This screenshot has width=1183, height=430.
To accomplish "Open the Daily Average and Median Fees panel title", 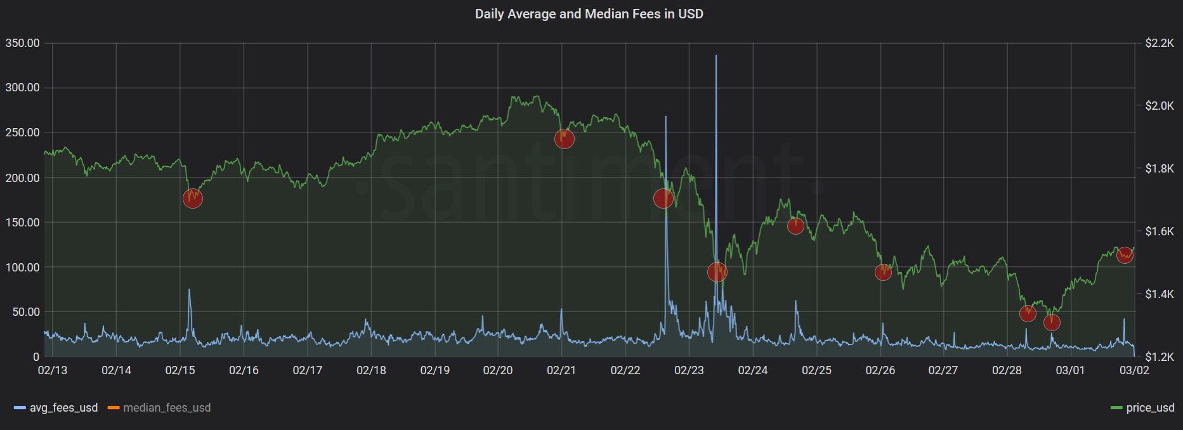I will [589, 14].
